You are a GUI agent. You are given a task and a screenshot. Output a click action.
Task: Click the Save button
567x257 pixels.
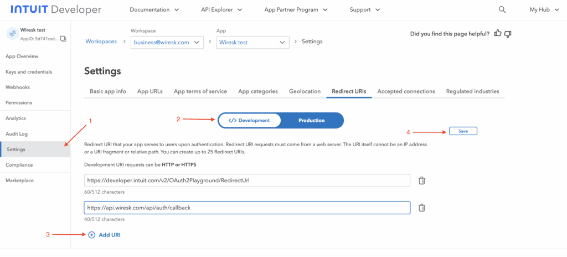tap(463, 131)
